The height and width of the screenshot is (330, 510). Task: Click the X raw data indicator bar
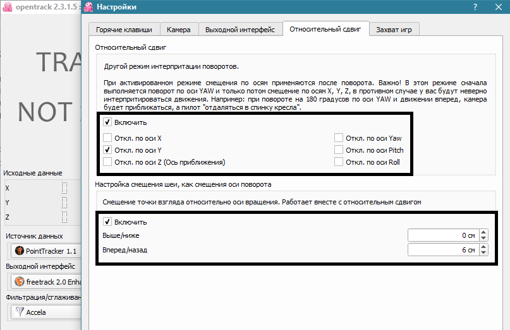point(64,188)
